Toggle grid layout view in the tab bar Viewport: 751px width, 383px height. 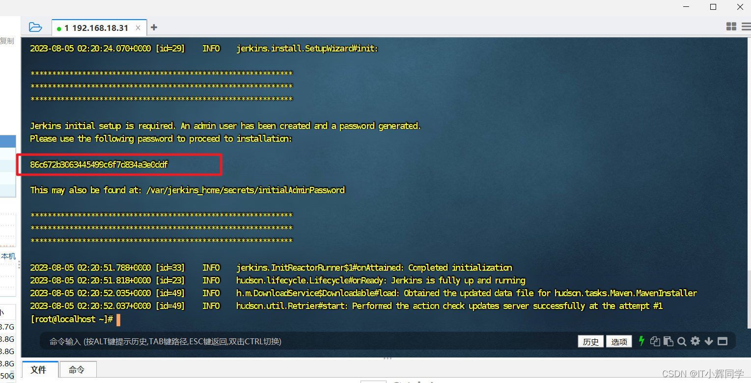point(731,26)
